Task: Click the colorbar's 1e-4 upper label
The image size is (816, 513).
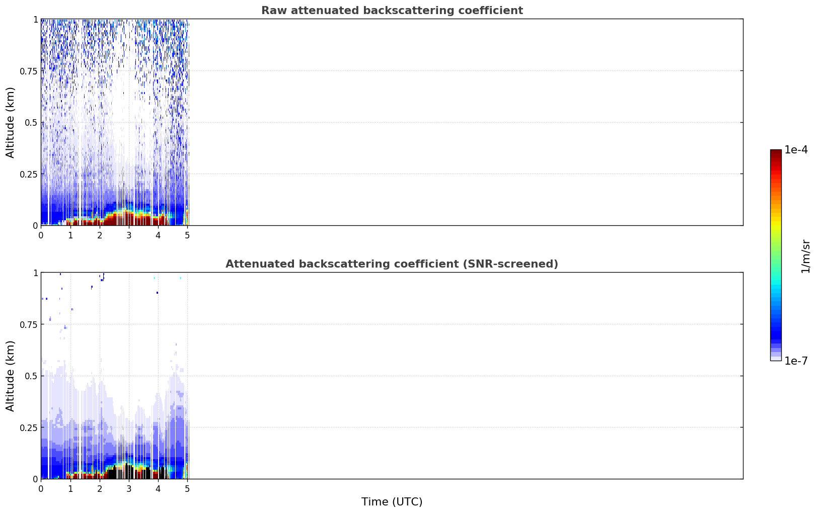Action: click(796, 150)
